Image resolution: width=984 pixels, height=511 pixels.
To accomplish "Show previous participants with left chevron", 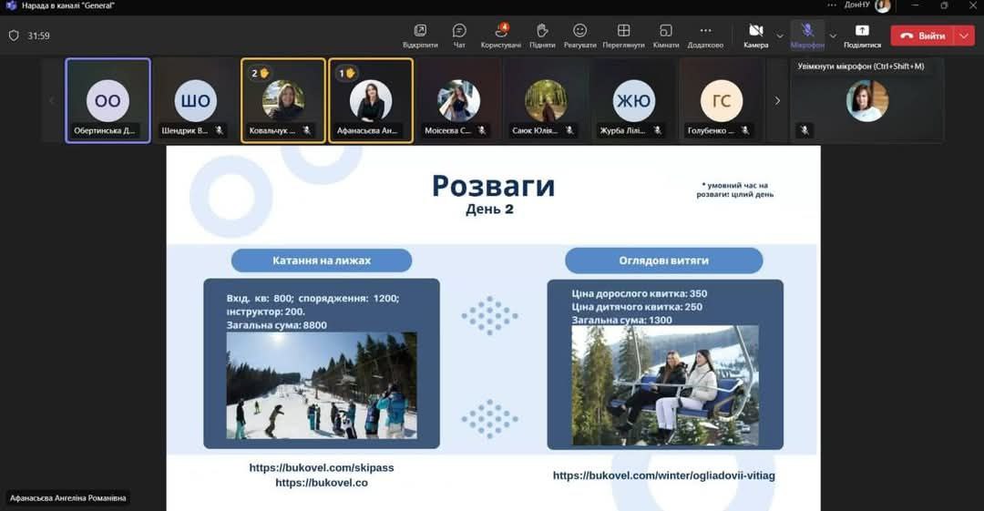I will coord(51,100).
